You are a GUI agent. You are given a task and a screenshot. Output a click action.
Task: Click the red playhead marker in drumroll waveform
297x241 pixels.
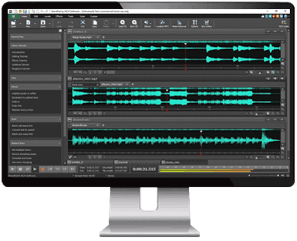tap(201, 155)
